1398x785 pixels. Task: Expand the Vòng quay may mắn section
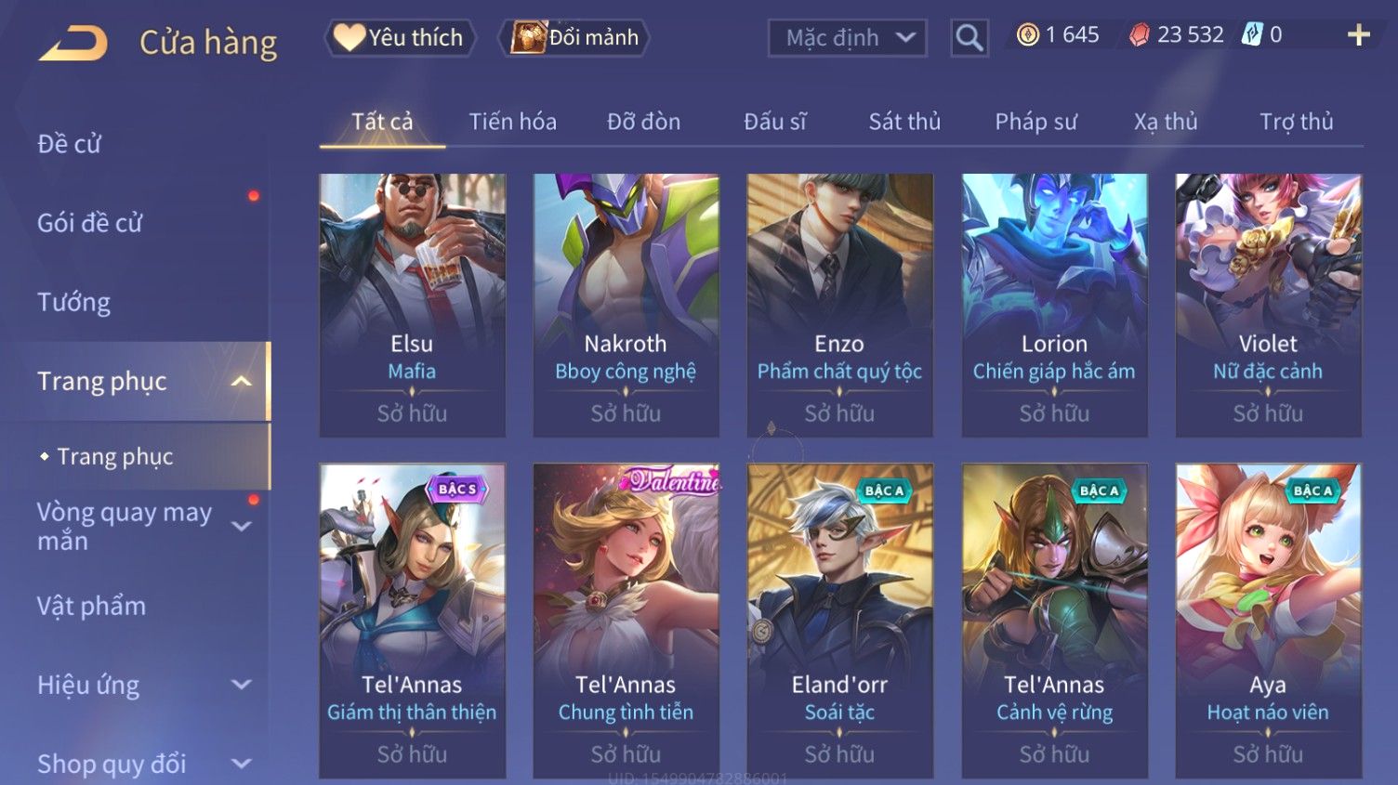[241, 527]
